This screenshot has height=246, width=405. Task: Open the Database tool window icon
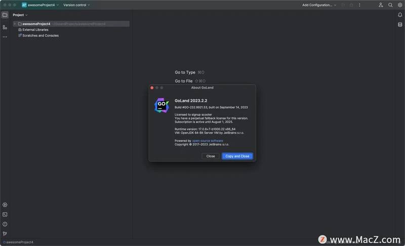[400, 24]
